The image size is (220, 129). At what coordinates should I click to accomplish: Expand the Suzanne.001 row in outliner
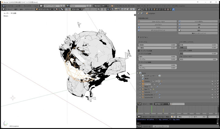tap(140, 95)
